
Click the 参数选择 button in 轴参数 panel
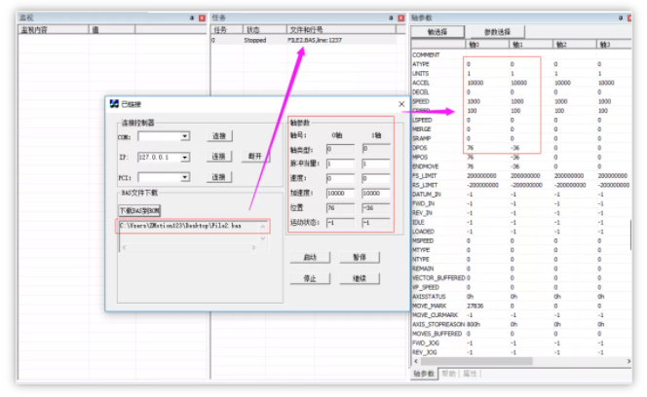point(497,32)
